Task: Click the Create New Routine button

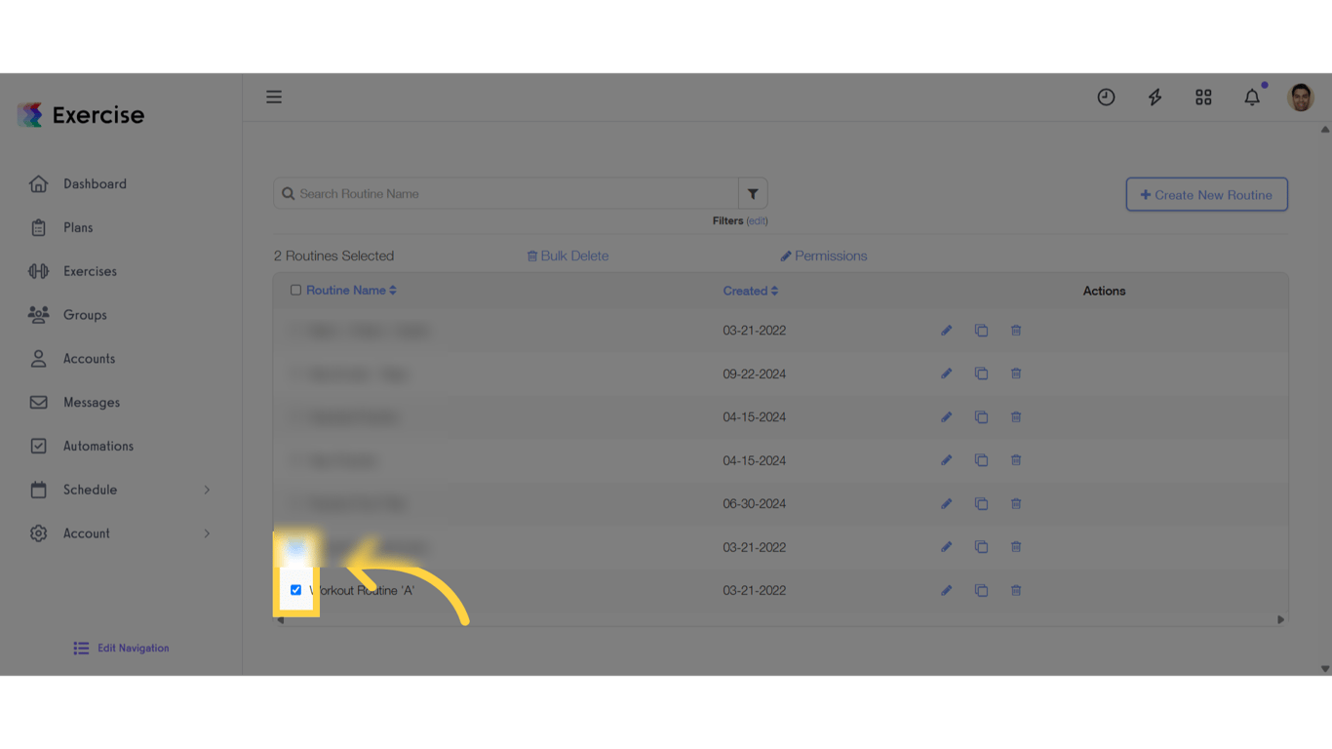Action: 1206,194
